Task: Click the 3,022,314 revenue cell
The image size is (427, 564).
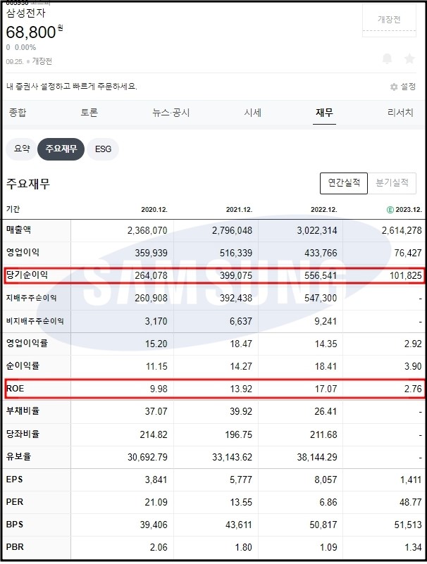Action: click(x=317, y=230)
